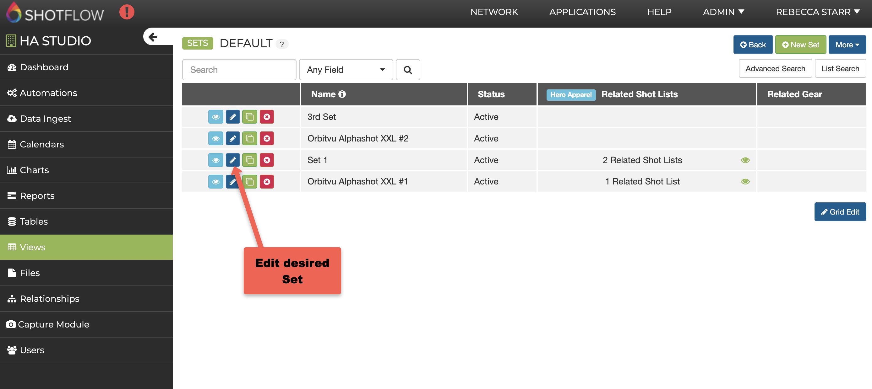872x389 pixels.
Task: Show Set 1's 2 related shot lists
Action: 745,160
